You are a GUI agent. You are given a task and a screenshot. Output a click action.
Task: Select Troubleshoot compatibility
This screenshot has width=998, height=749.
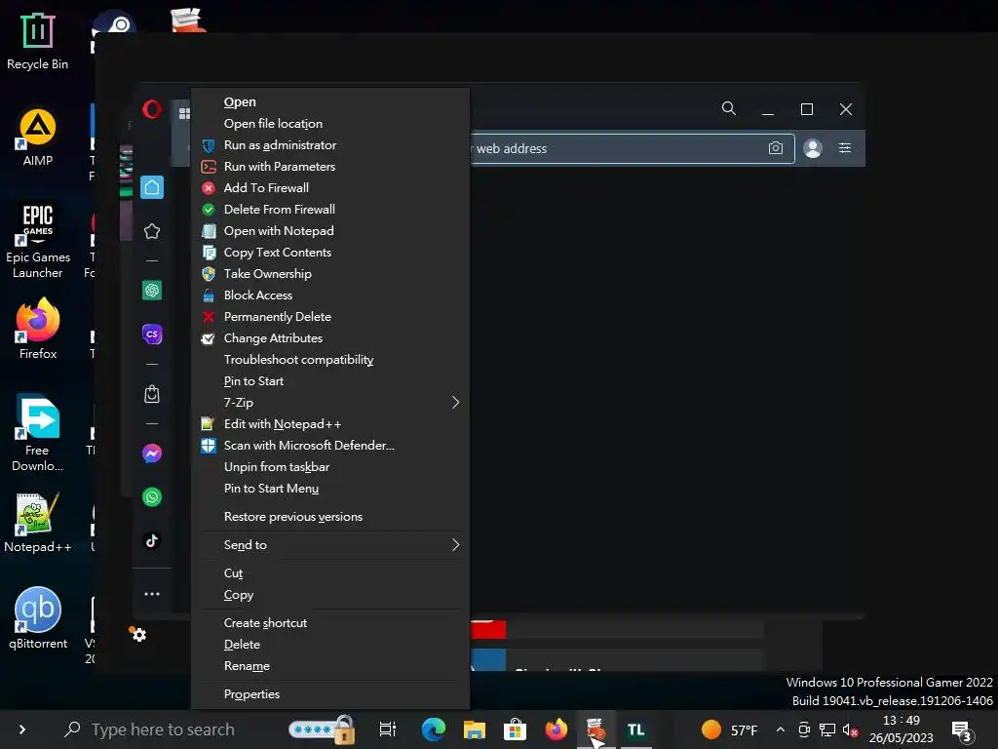click(329, 360)
